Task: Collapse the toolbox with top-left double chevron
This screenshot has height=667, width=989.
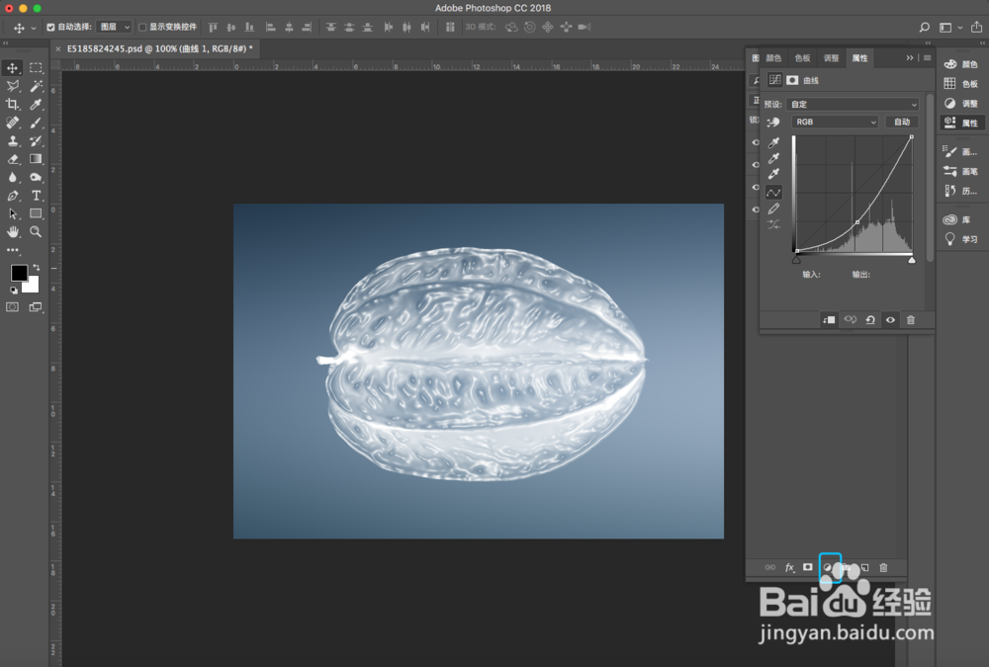Action: point(6,42)
